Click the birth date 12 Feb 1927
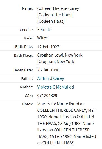 pos(48,47)
